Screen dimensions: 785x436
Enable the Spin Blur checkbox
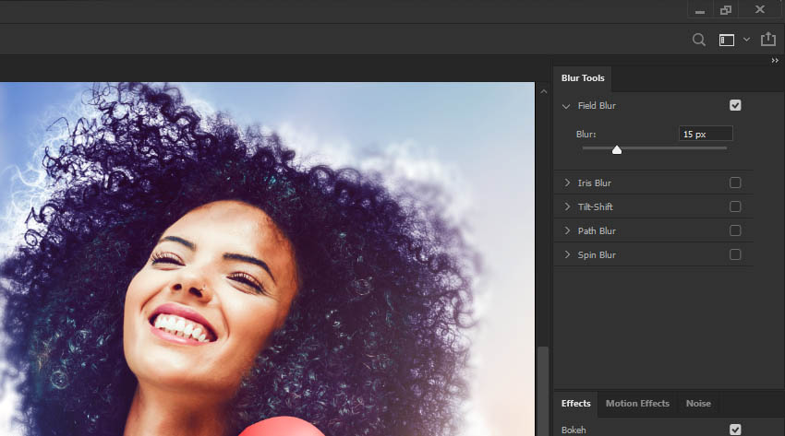[735, 254]
